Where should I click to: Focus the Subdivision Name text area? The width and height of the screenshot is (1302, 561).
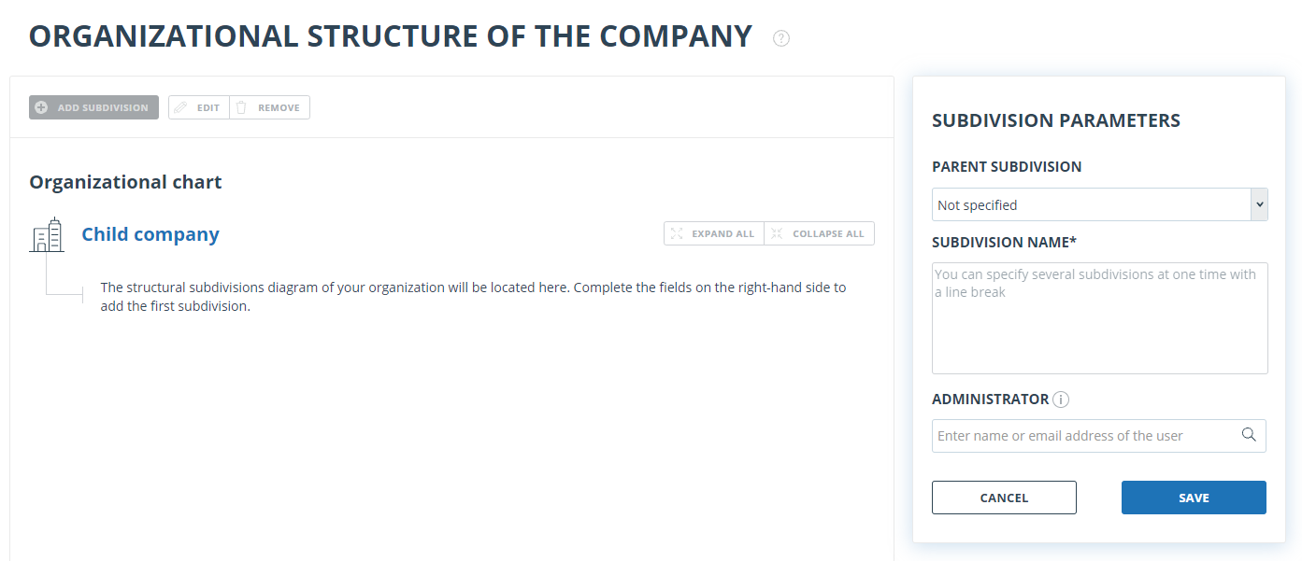[1100, 318]
